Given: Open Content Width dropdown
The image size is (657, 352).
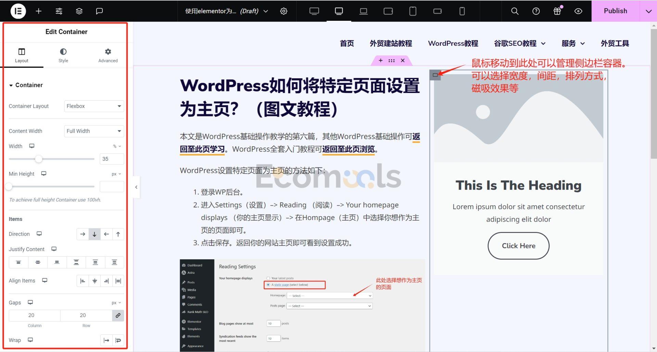Looking at the screenshot, I should tap(94, 131).
